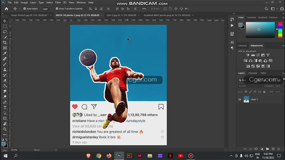Pick a color in the color field
This screenshot has width=285, height=160.
[x=260, y=30]
